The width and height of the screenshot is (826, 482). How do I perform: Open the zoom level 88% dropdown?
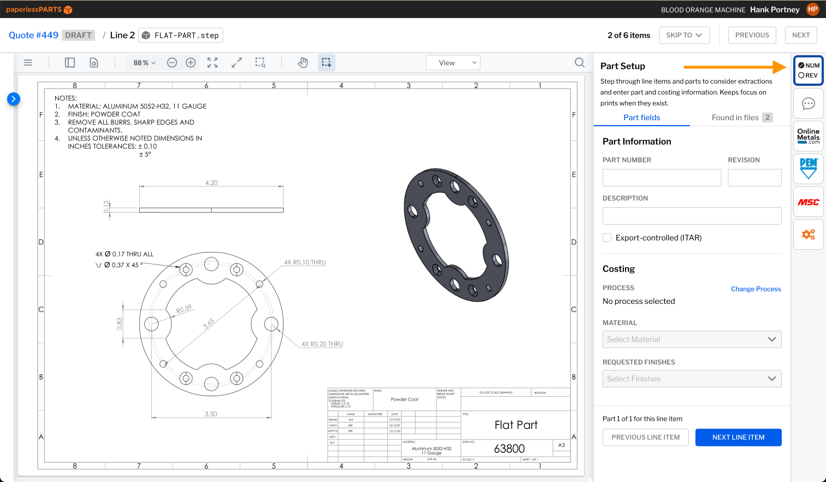[x=145, y=63]
